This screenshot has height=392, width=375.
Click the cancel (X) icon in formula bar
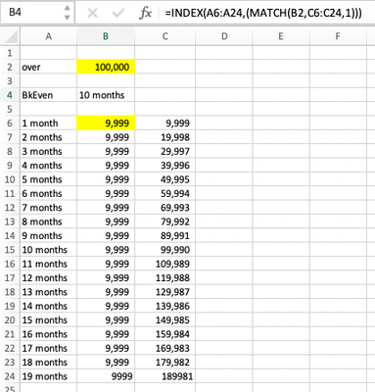tap(93, 13)
